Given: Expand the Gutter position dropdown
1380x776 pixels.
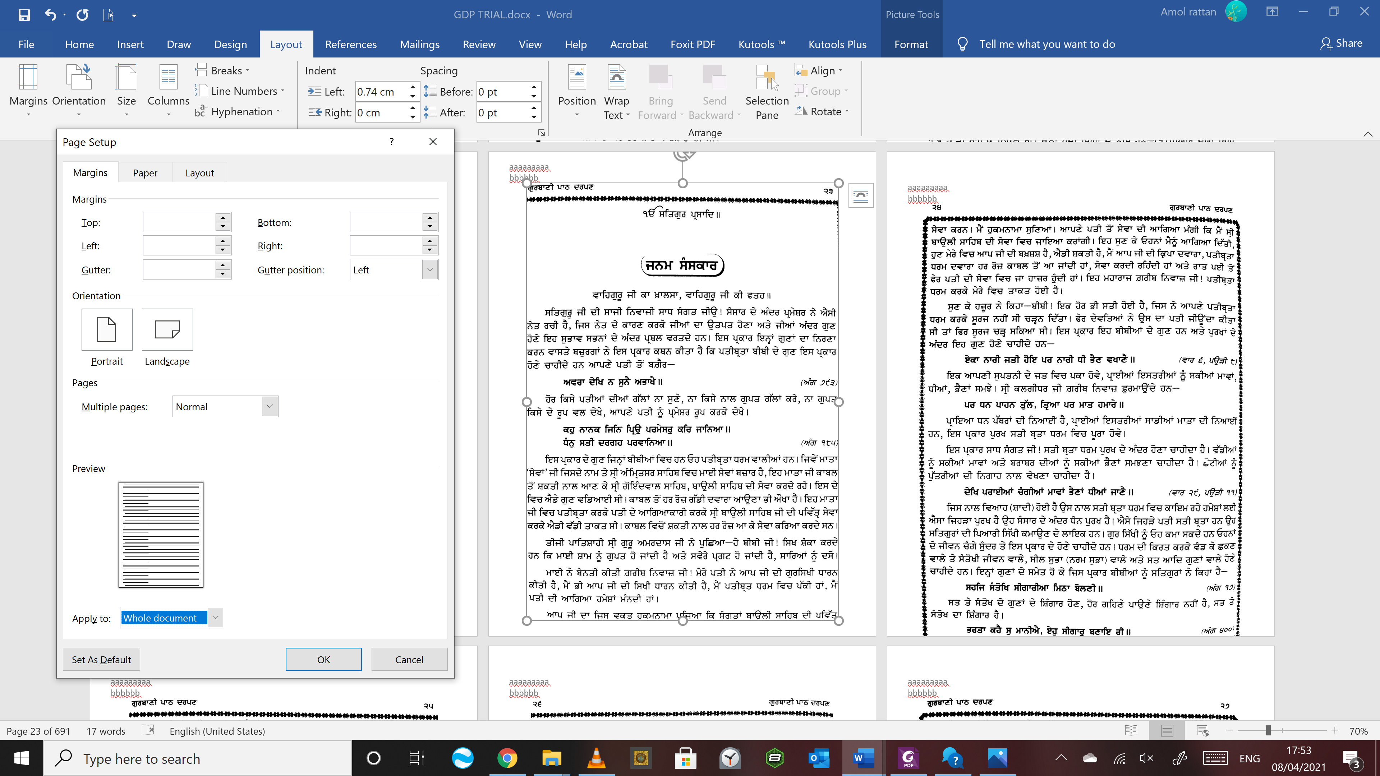Looking at the screenshot, I should pos(430,270).
